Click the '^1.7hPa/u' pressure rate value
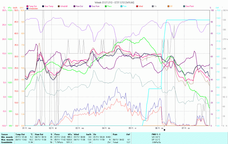The image size is (228, 144). (59, 142)
